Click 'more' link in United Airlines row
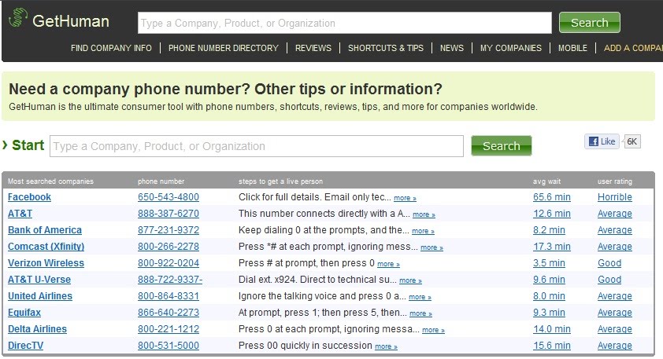663x359 pixels. click(x=420, y=297)
